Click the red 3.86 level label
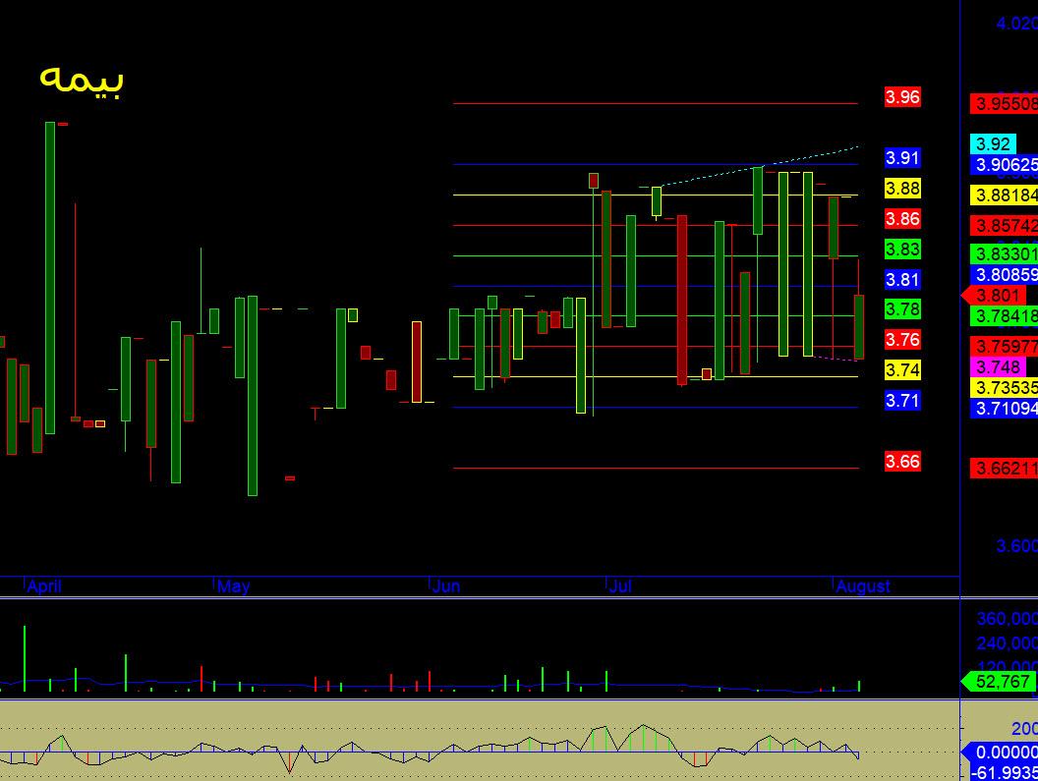 [x=902, y=219]
